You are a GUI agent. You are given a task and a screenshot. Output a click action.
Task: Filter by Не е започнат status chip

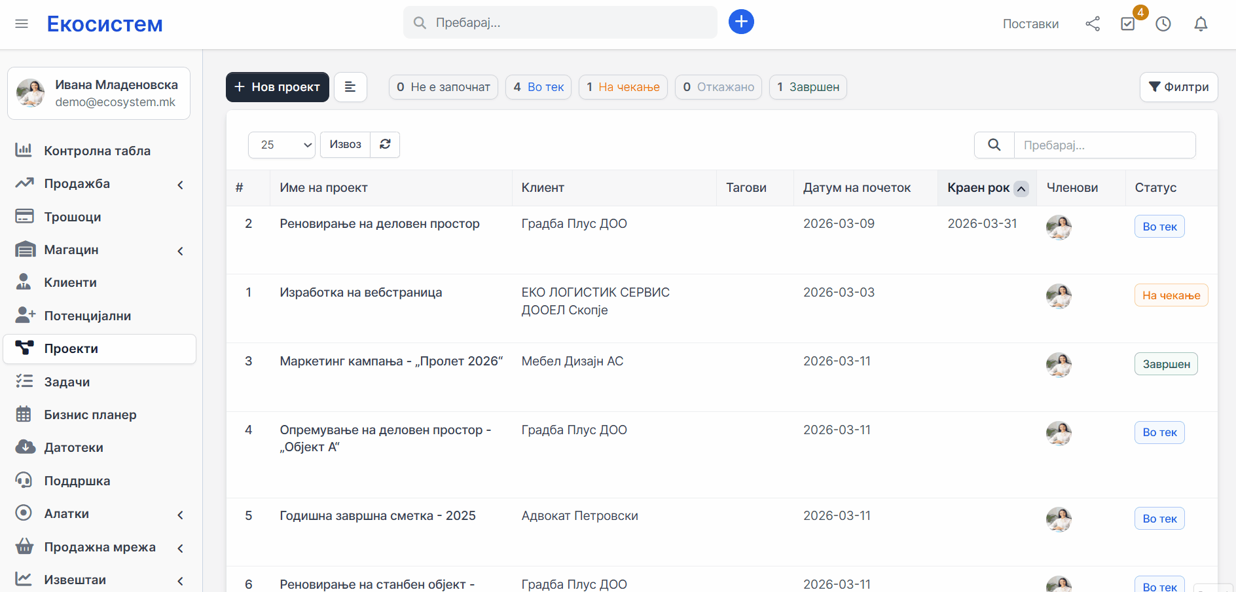pos(443,87)
